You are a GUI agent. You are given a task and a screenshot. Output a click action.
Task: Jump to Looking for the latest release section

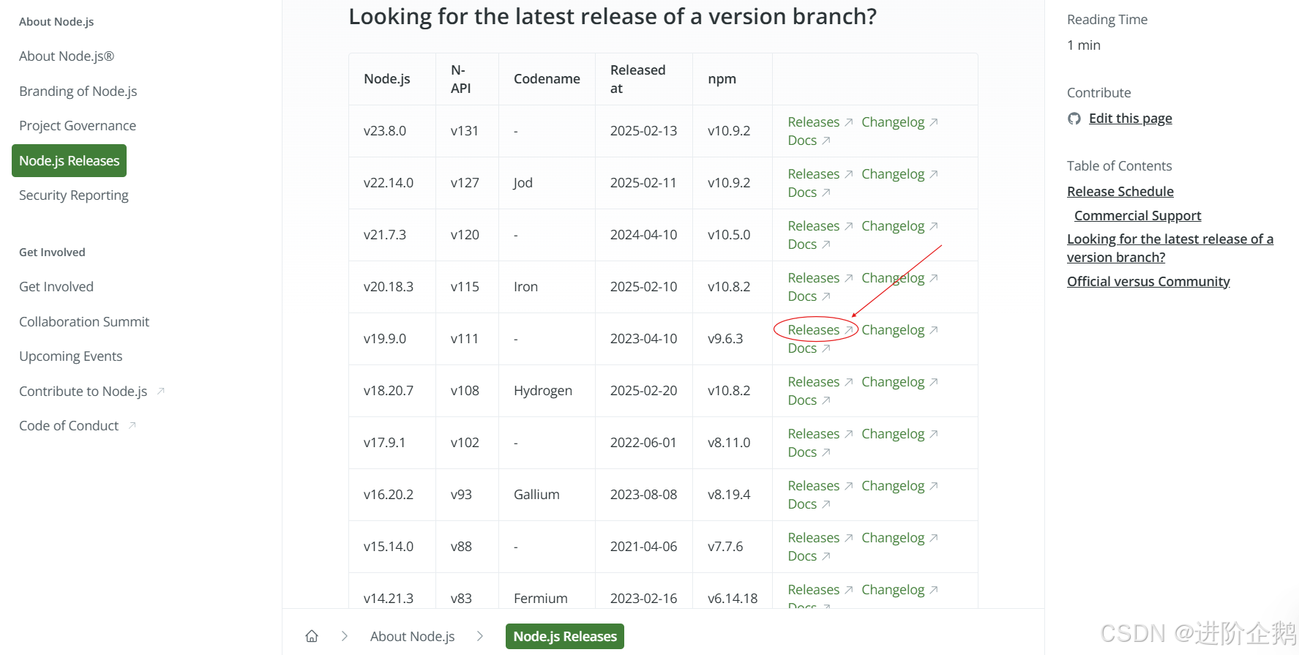(x=1169, y=248)
